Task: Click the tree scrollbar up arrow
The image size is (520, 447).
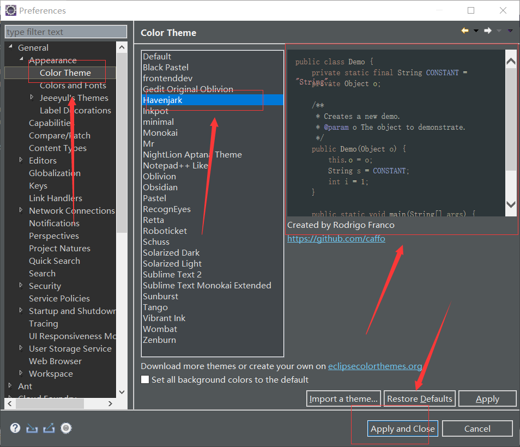Action: [x=122, y=47]
